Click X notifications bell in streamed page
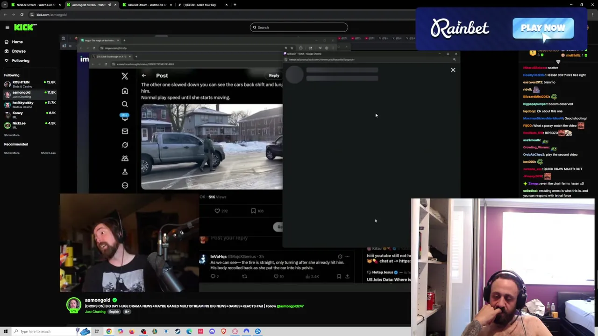Viewport: 598px width, 336px height. click(125, 118)
